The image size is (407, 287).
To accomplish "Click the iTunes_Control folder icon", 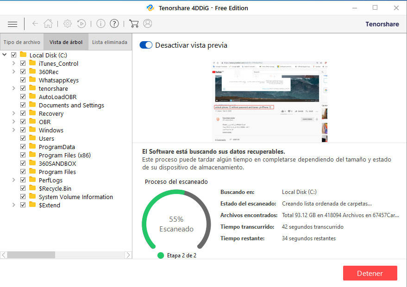I will pyautogui.click(x=32, y=63).
